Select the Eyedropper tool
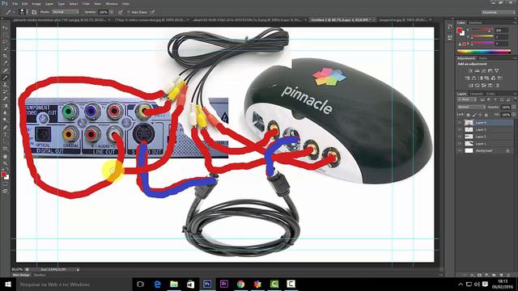Screen dimensions: 518x291 tap(5, 63)
